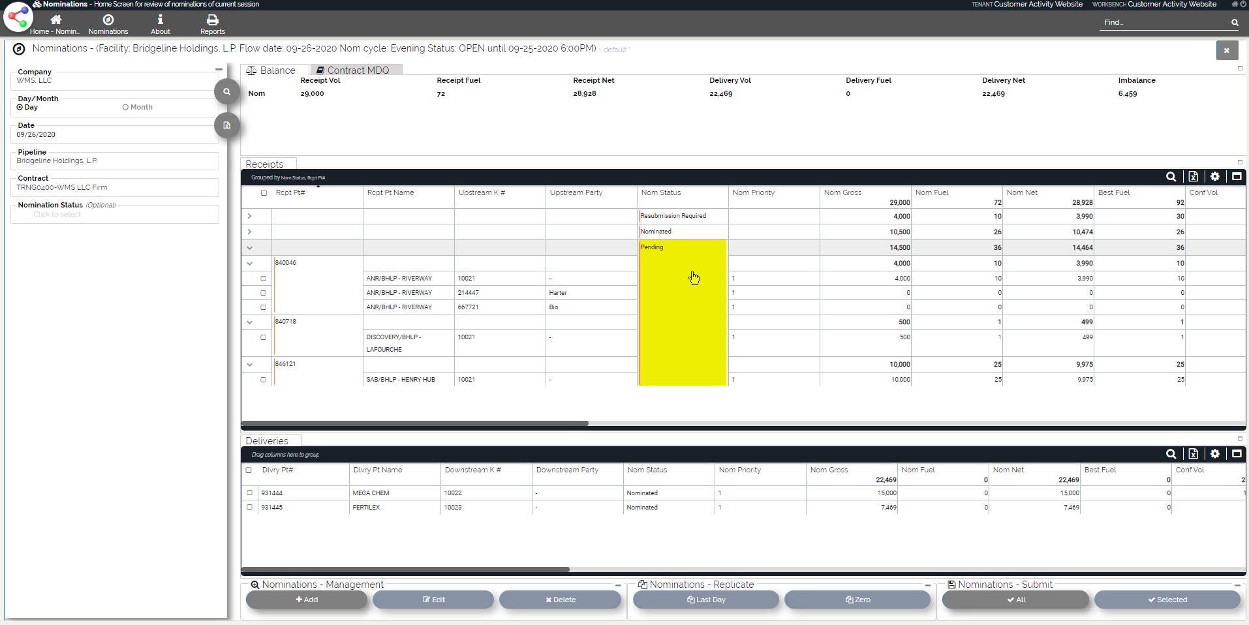1249x625 pixels.
Task: Click the Last Day replicate button
Action: click(x=705, y=600)
